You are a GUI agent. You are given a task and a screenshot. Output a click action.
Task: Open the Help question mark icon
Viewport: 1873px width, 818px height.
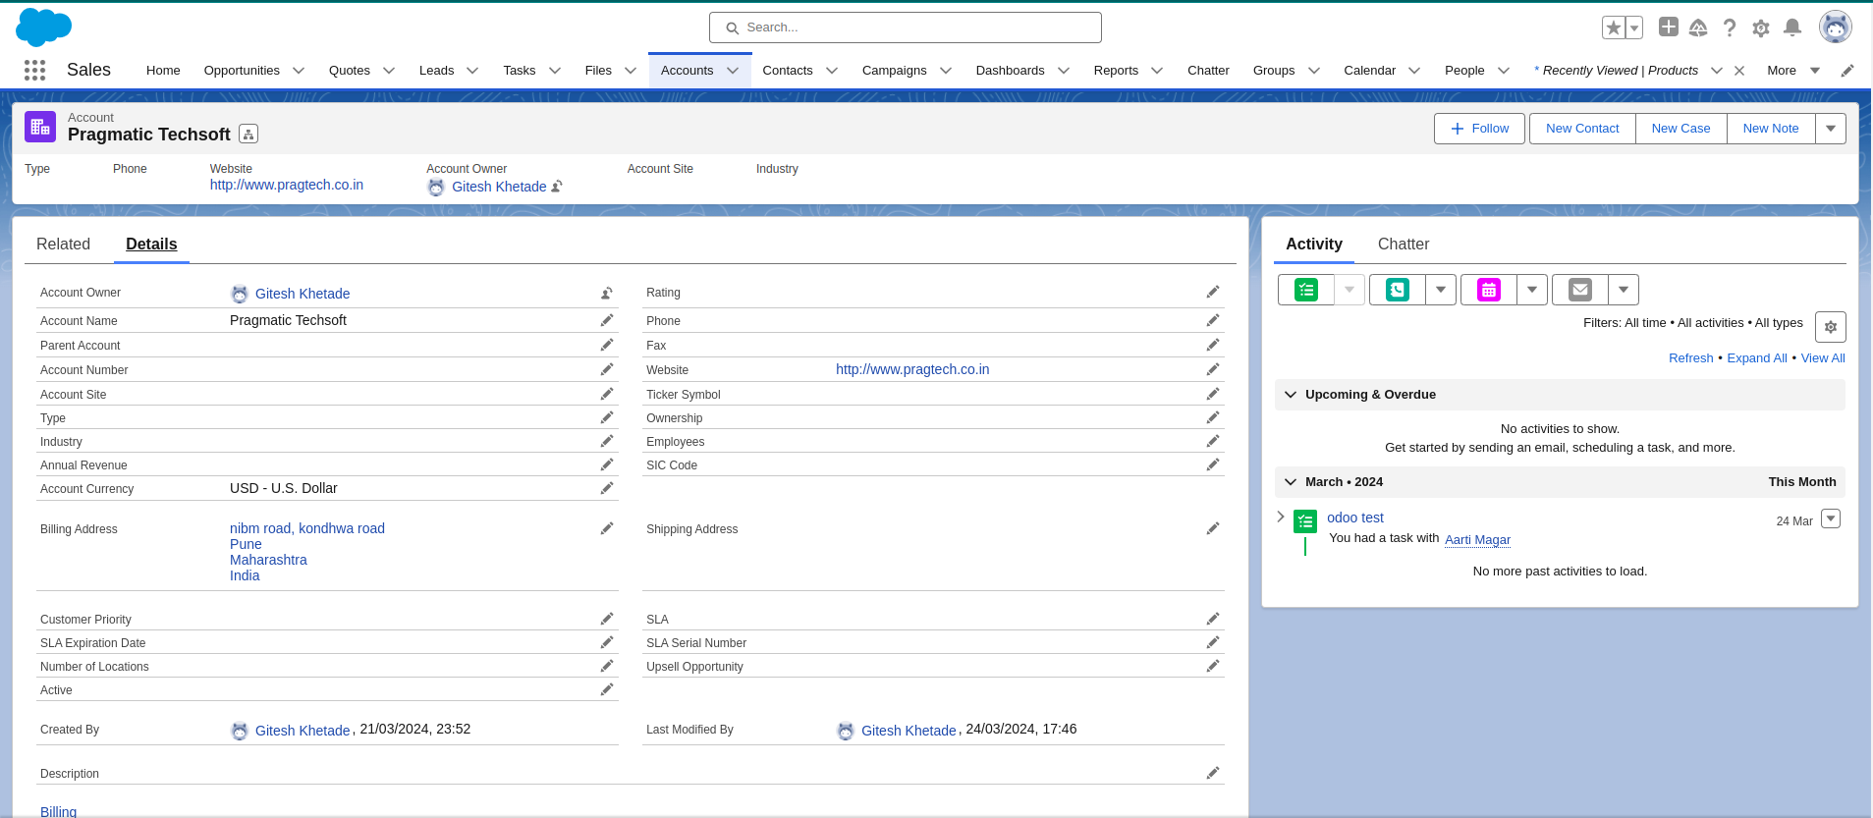point(1730,27)
